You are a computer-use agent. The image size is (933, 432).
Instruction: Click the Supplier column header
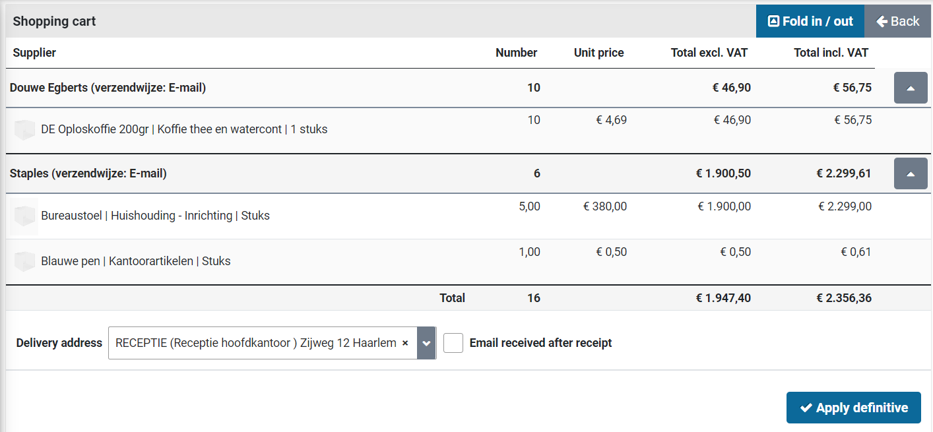click(x=34, y=53)
